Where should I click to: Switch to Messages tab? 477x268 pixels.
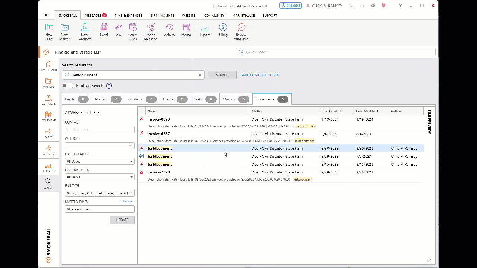click(x=95, y=15)
